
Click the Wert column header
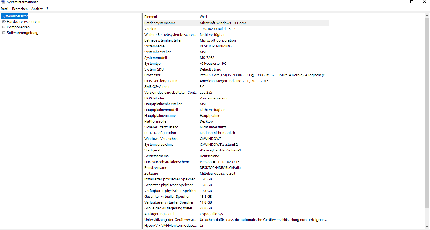point(263,17)
